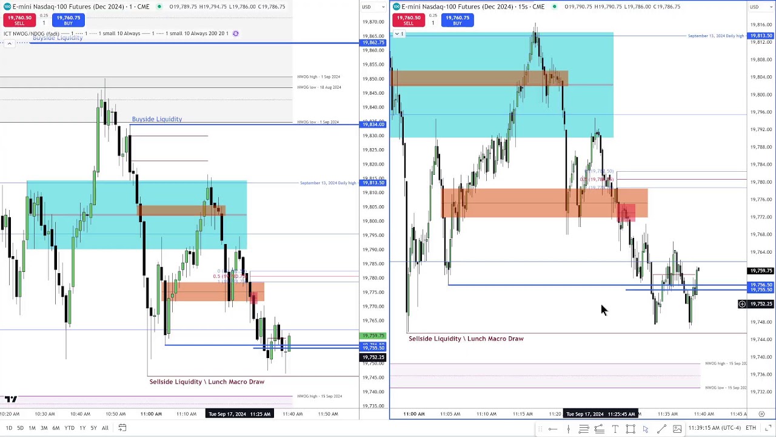Select the horizontal line drawing tool
Viewport: 776px width, 437px height.
[553, 429]
